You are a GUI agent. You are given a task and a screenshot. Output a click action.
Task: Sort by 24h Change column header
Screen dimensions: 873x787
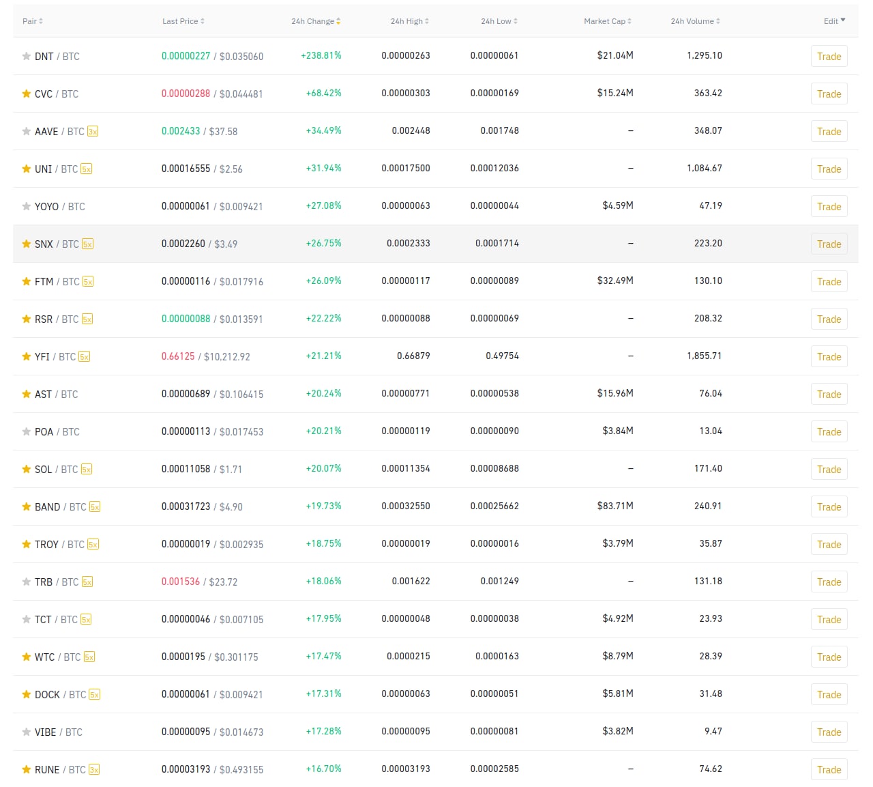[x=316, y=21]
